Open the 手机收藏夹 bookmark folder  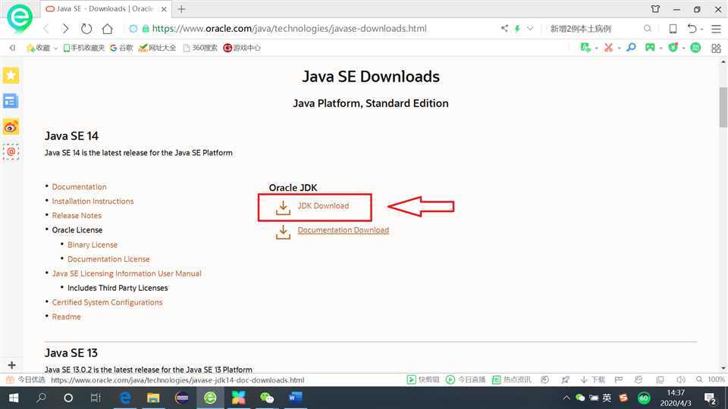tap(84, 48)
